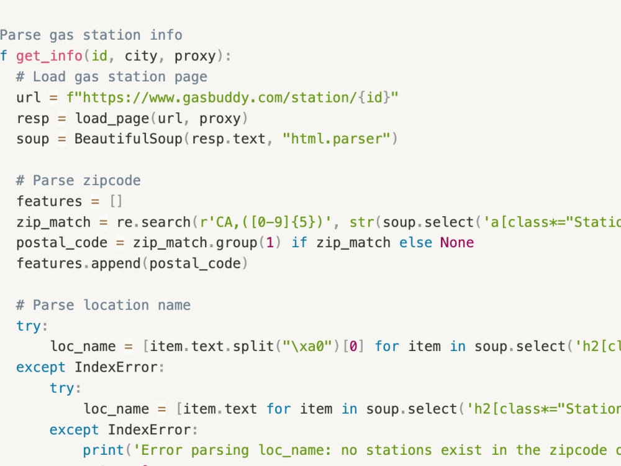Viewport: 621px width, 466px height.
Task: Click the gasbuddy.com station URL string
Action: [x=232, y=98]
